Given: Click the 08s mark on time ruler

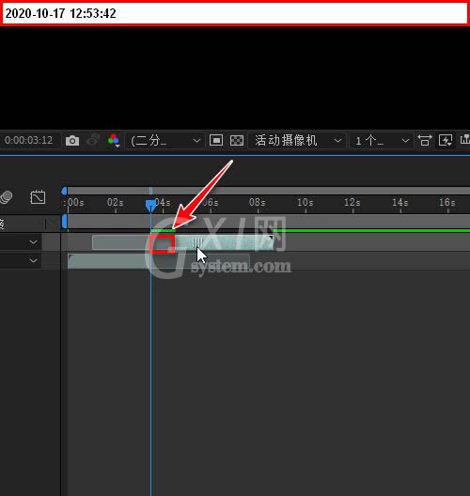Looking at the screenshot, I should [258, 203].
